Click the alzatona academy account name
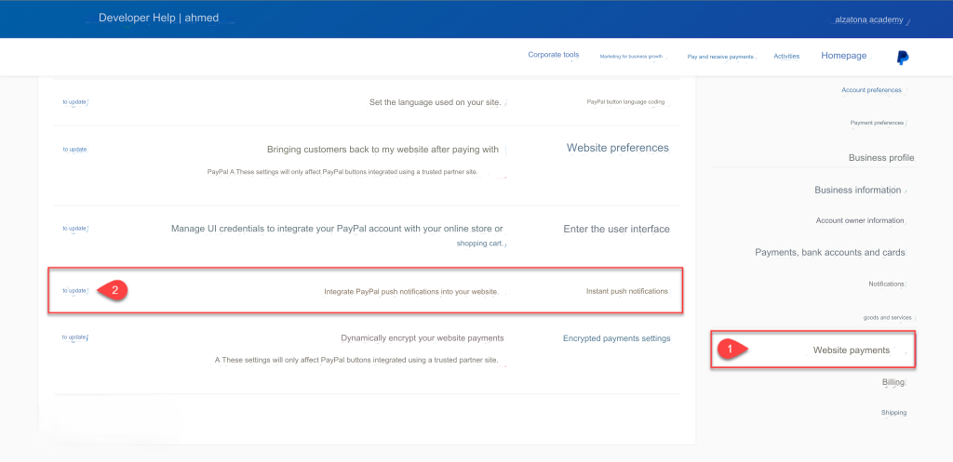Image resolution: width=953 pixels, height=462 pixels. (x=868, y=20)
